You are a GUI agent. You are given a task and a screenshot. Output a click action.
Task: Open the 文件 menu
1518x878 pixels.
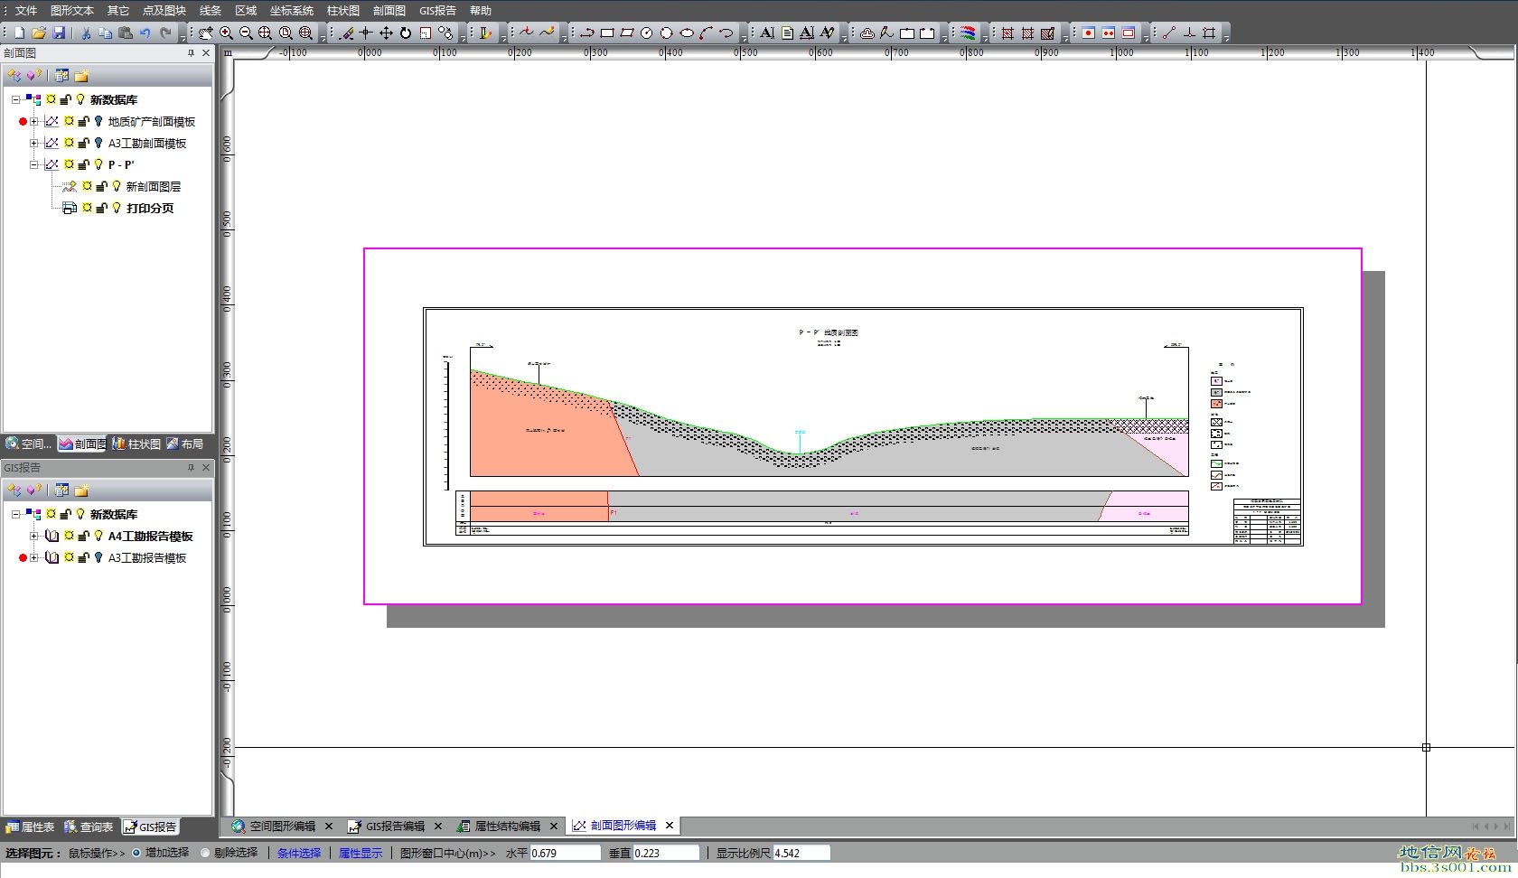26,11
